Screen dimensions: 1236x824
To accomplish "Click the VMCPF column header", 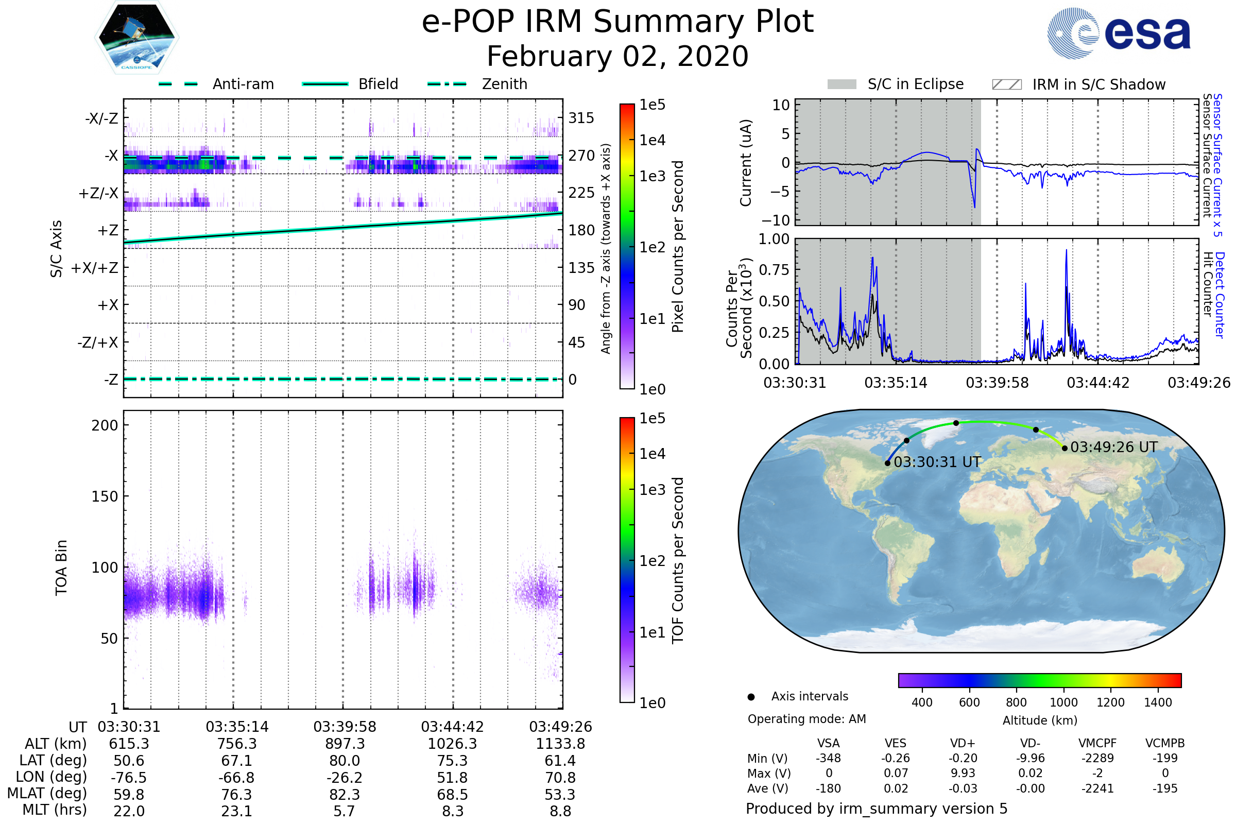I will click(1097, 743).
